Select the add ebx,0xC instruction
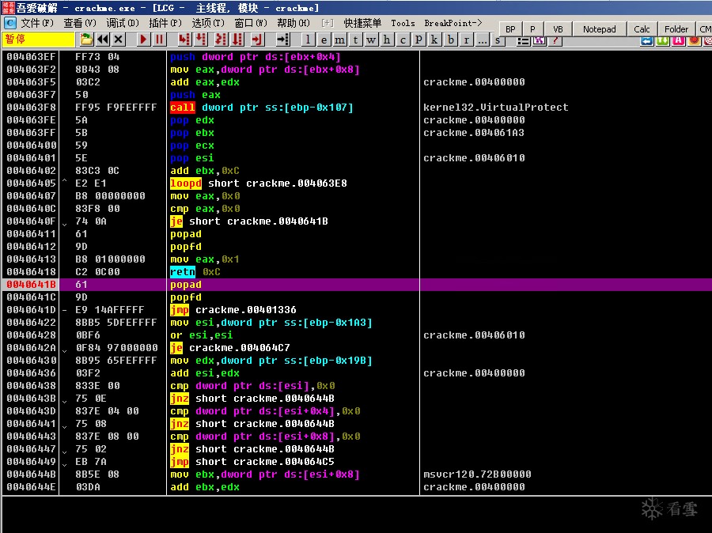The image size is (712, 533). click(x=204, y=171)
